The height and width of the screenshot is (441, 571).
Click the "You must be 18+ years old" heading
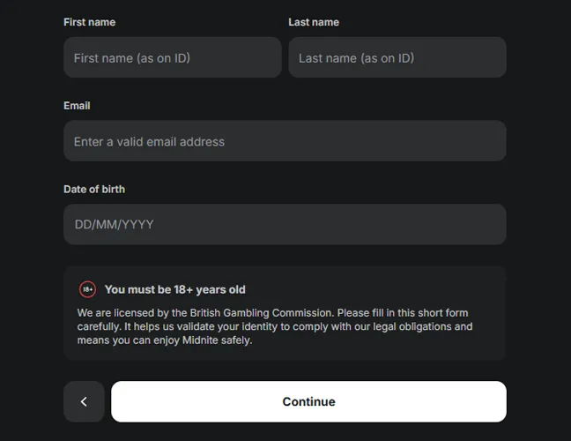tap(175, 289)
